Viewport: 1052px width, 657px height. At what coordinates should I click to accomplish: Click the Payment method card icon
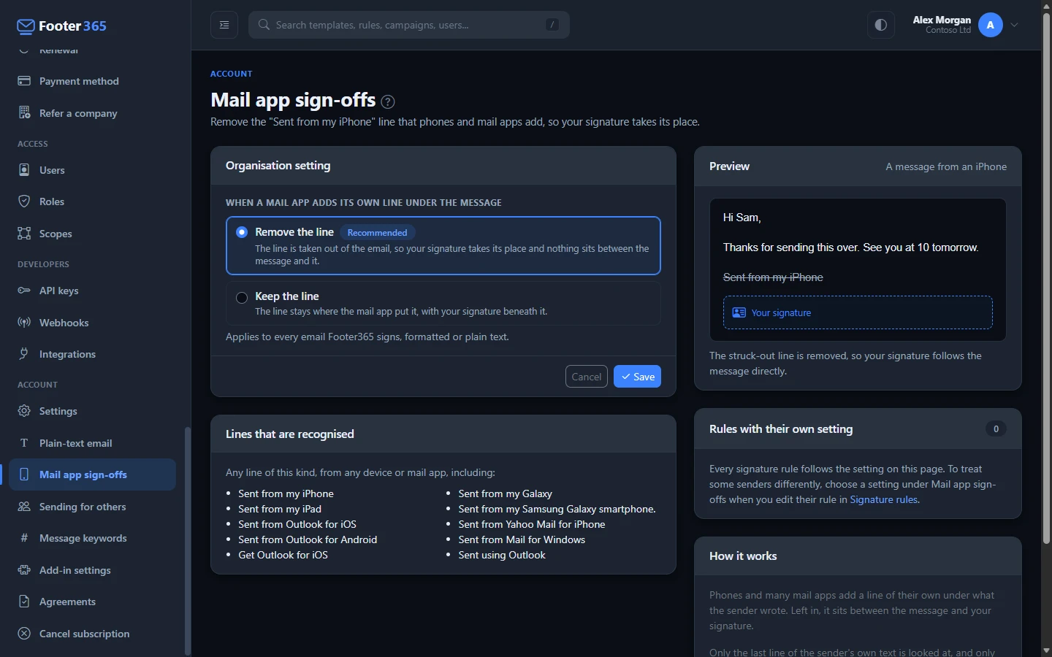(x=24, y=81)
